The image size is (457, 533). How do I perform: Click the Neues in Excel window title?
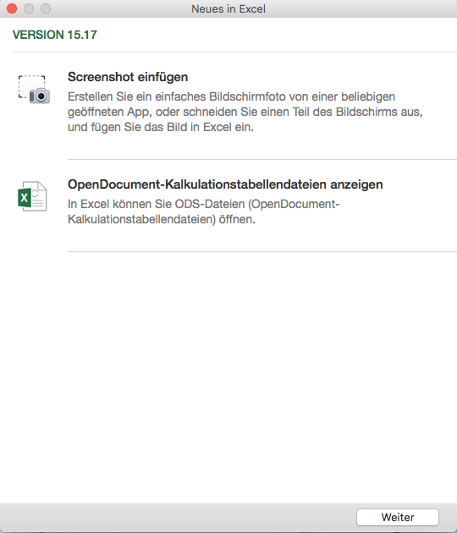(228, 8)
